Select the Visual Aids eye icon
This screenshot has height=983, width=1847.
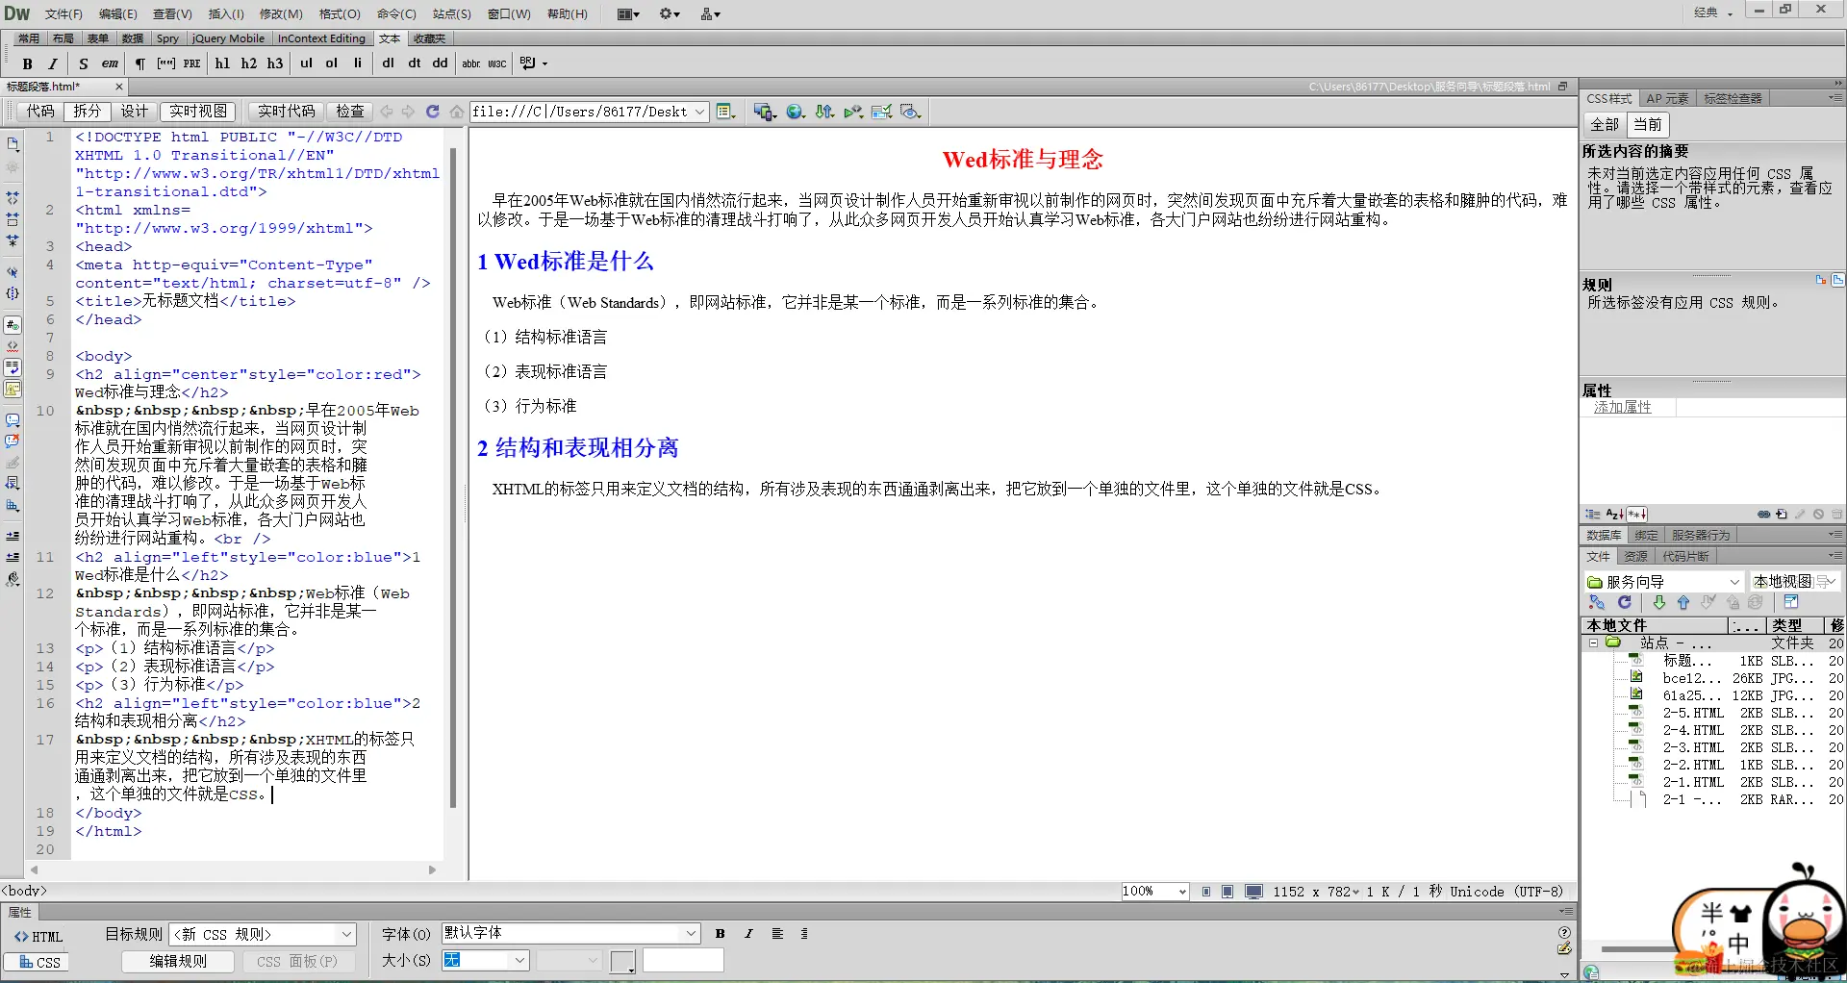click(911, 112)
